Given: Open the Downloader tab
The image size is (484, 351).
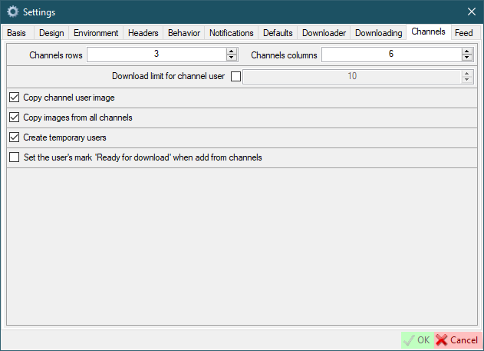Looking at the screenshot, I should pyautogui.click(x=324, y=33).
